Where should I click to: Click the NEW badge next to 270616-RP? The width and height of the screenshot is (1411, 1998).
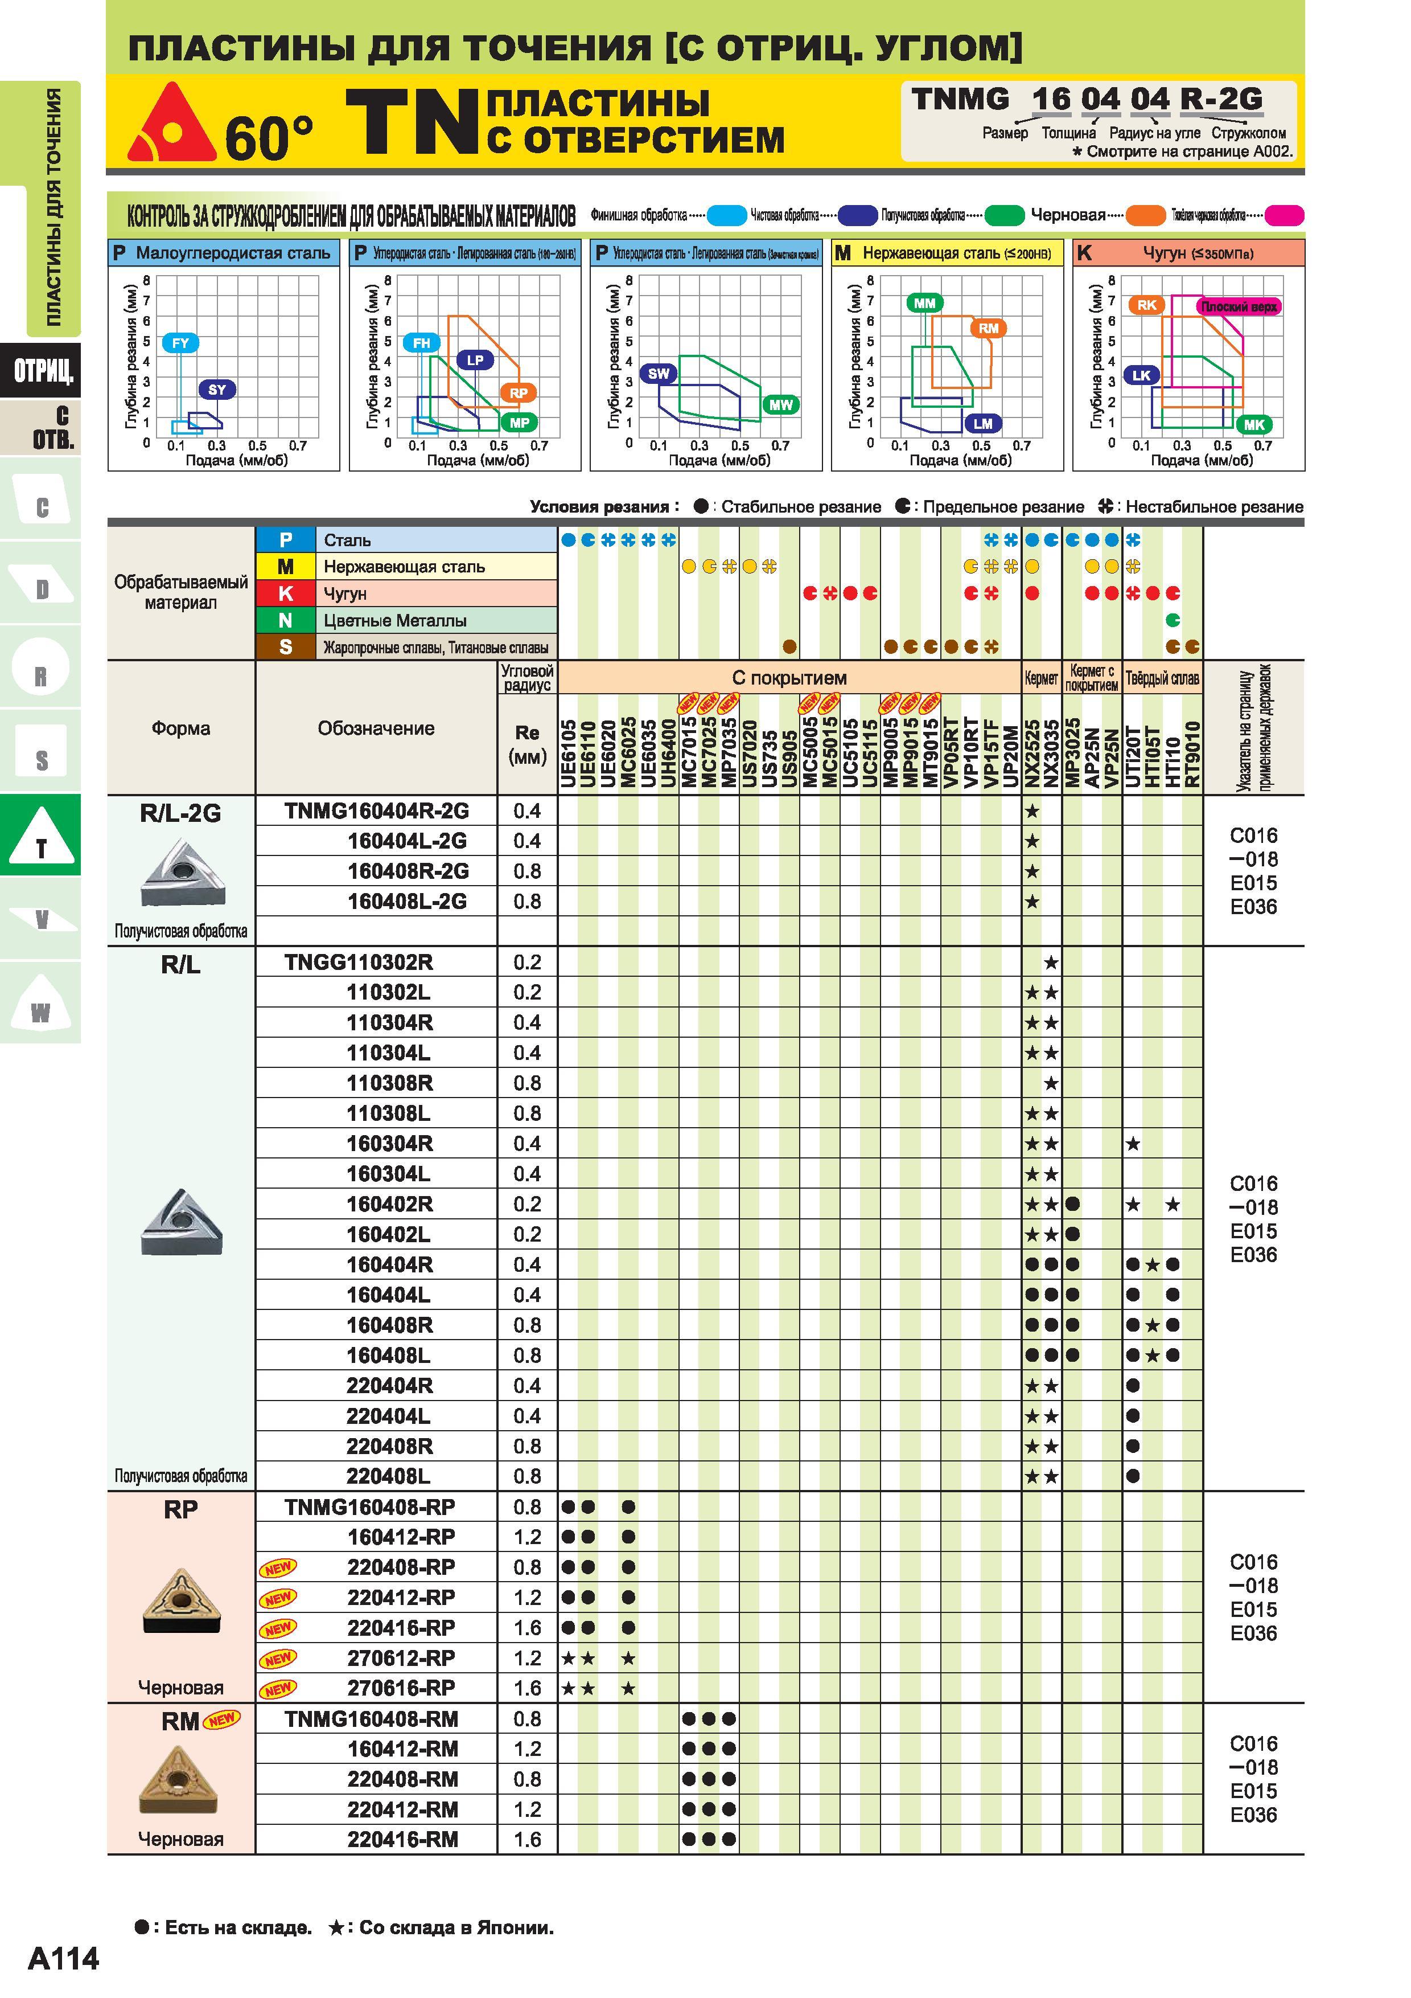(x=278, y=1689)
